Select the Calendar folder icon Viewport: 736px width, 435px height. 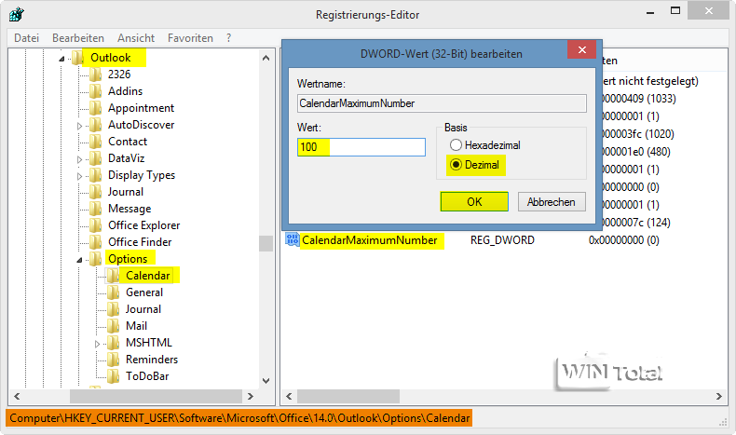tap(113, 276)
